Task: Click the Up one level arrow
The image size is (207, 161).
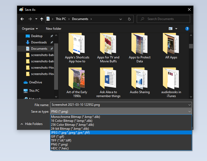Action: (42, 19)
